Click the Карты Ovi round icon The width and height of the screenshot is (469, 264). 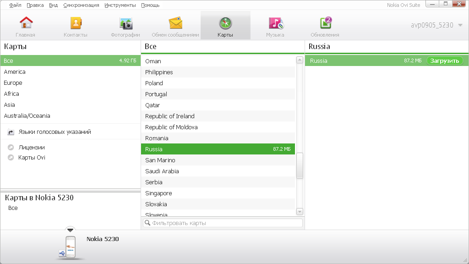pyautogui.click(x=11, y=158)
